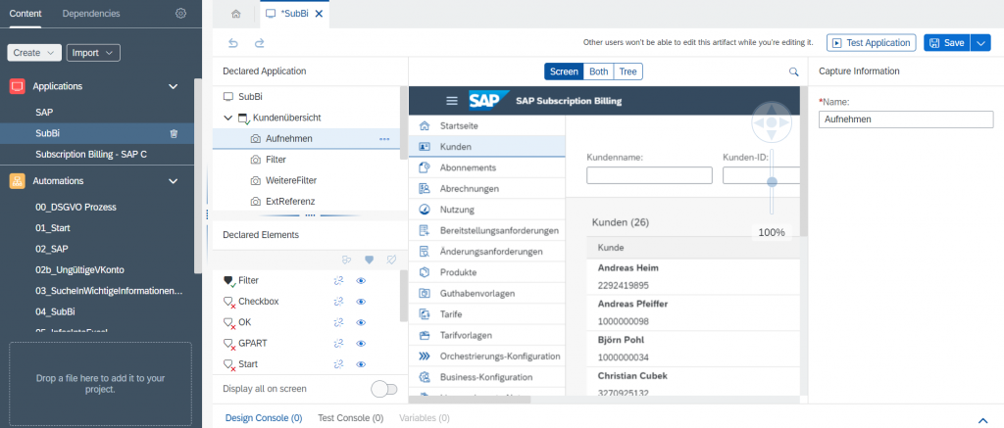Image resolution: width=1004 pixels, height=428 pixels.
Task: Click the SAP logo in the preview
Action: click(x=488, y=101)
